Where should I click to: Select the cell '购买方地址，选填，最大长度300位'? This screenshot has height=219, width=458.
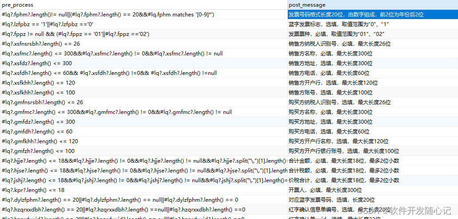coord(373,122)
